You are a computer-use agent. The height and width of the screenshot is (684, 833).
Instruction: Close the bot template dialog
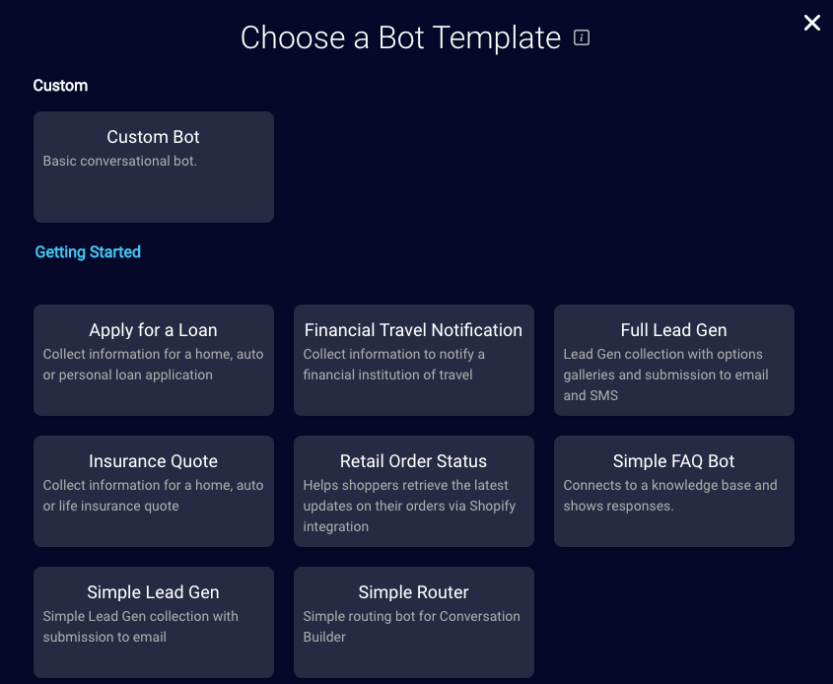click(811, 23)
